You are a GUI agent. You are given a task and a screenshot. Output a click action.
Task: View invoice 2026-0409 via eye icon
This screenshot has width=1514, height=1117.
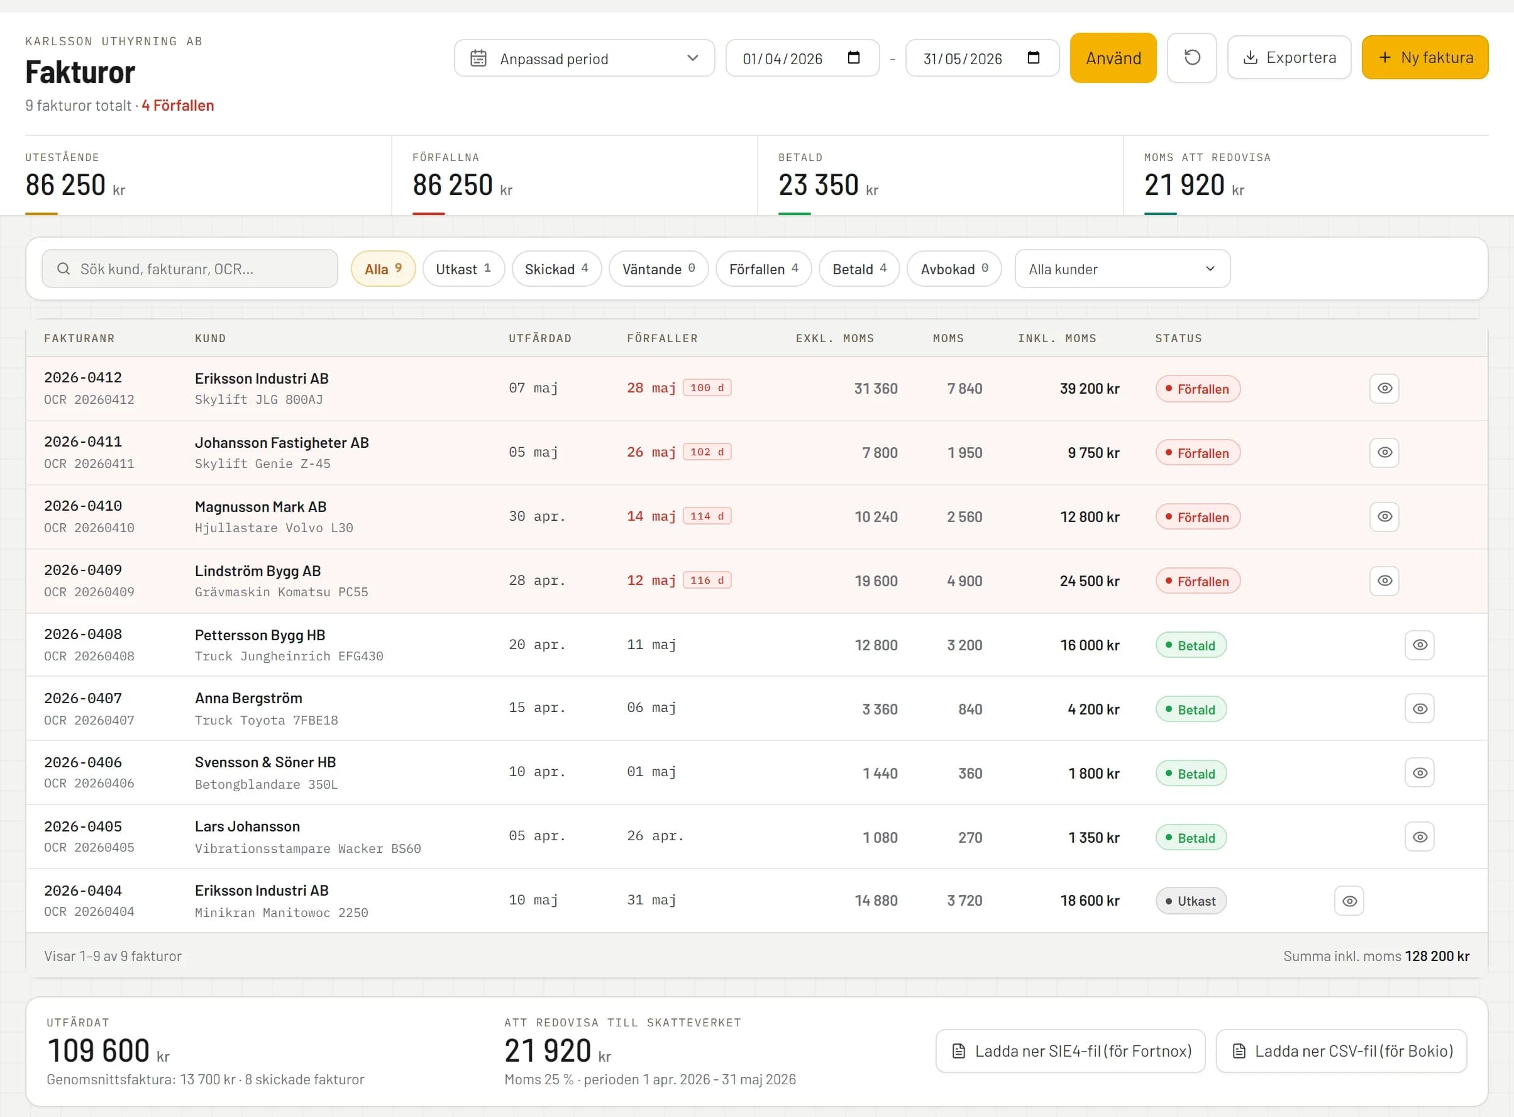(1384, 581)
